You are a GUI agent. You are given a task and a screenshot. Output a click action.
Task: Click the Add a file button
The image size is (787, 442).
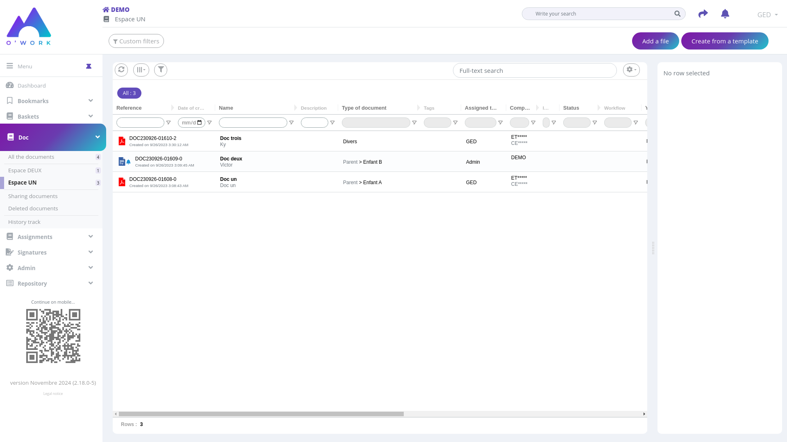tap(655, 41)
